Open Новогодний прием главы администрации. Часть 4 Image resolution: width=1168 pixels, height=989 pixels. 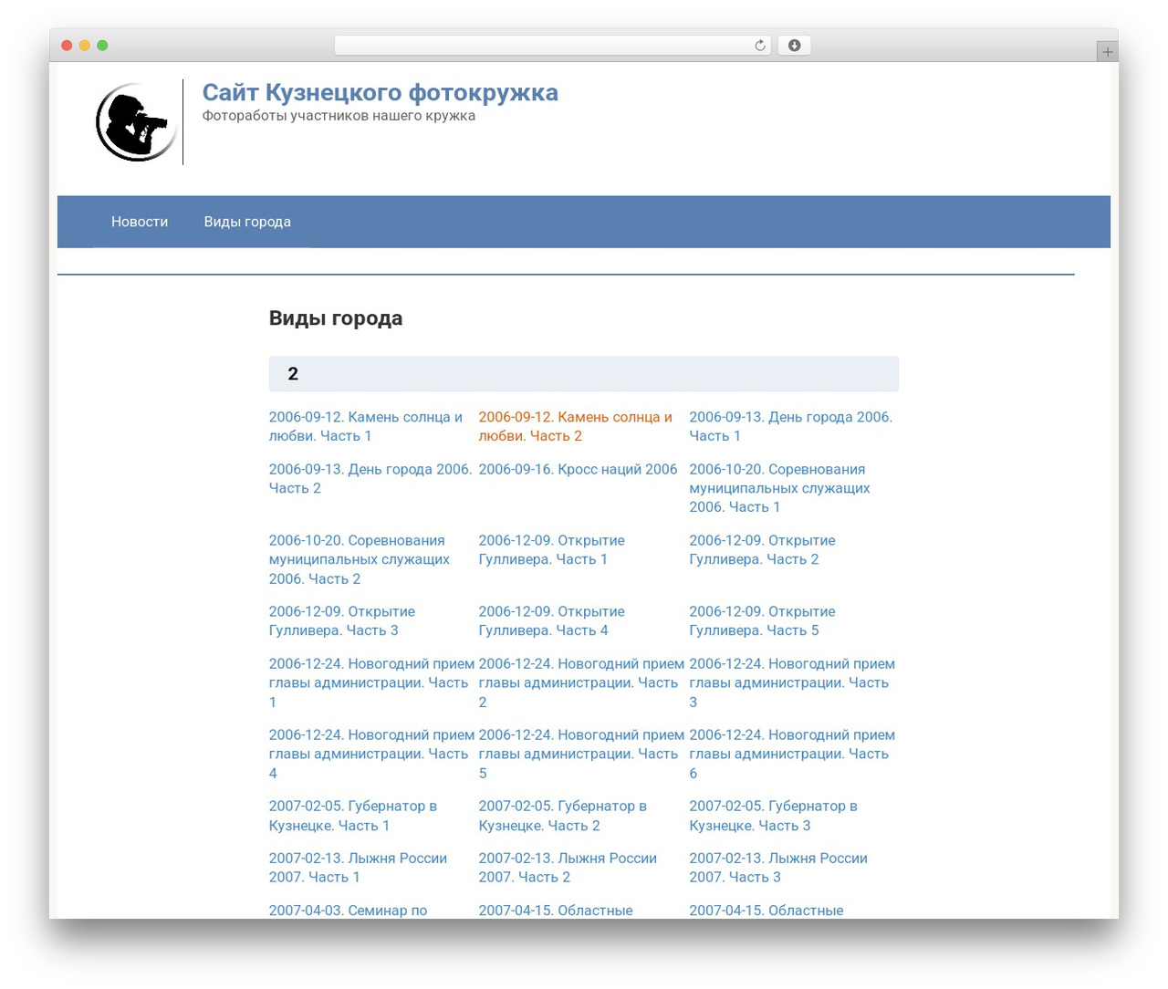(x=371, y=754)
